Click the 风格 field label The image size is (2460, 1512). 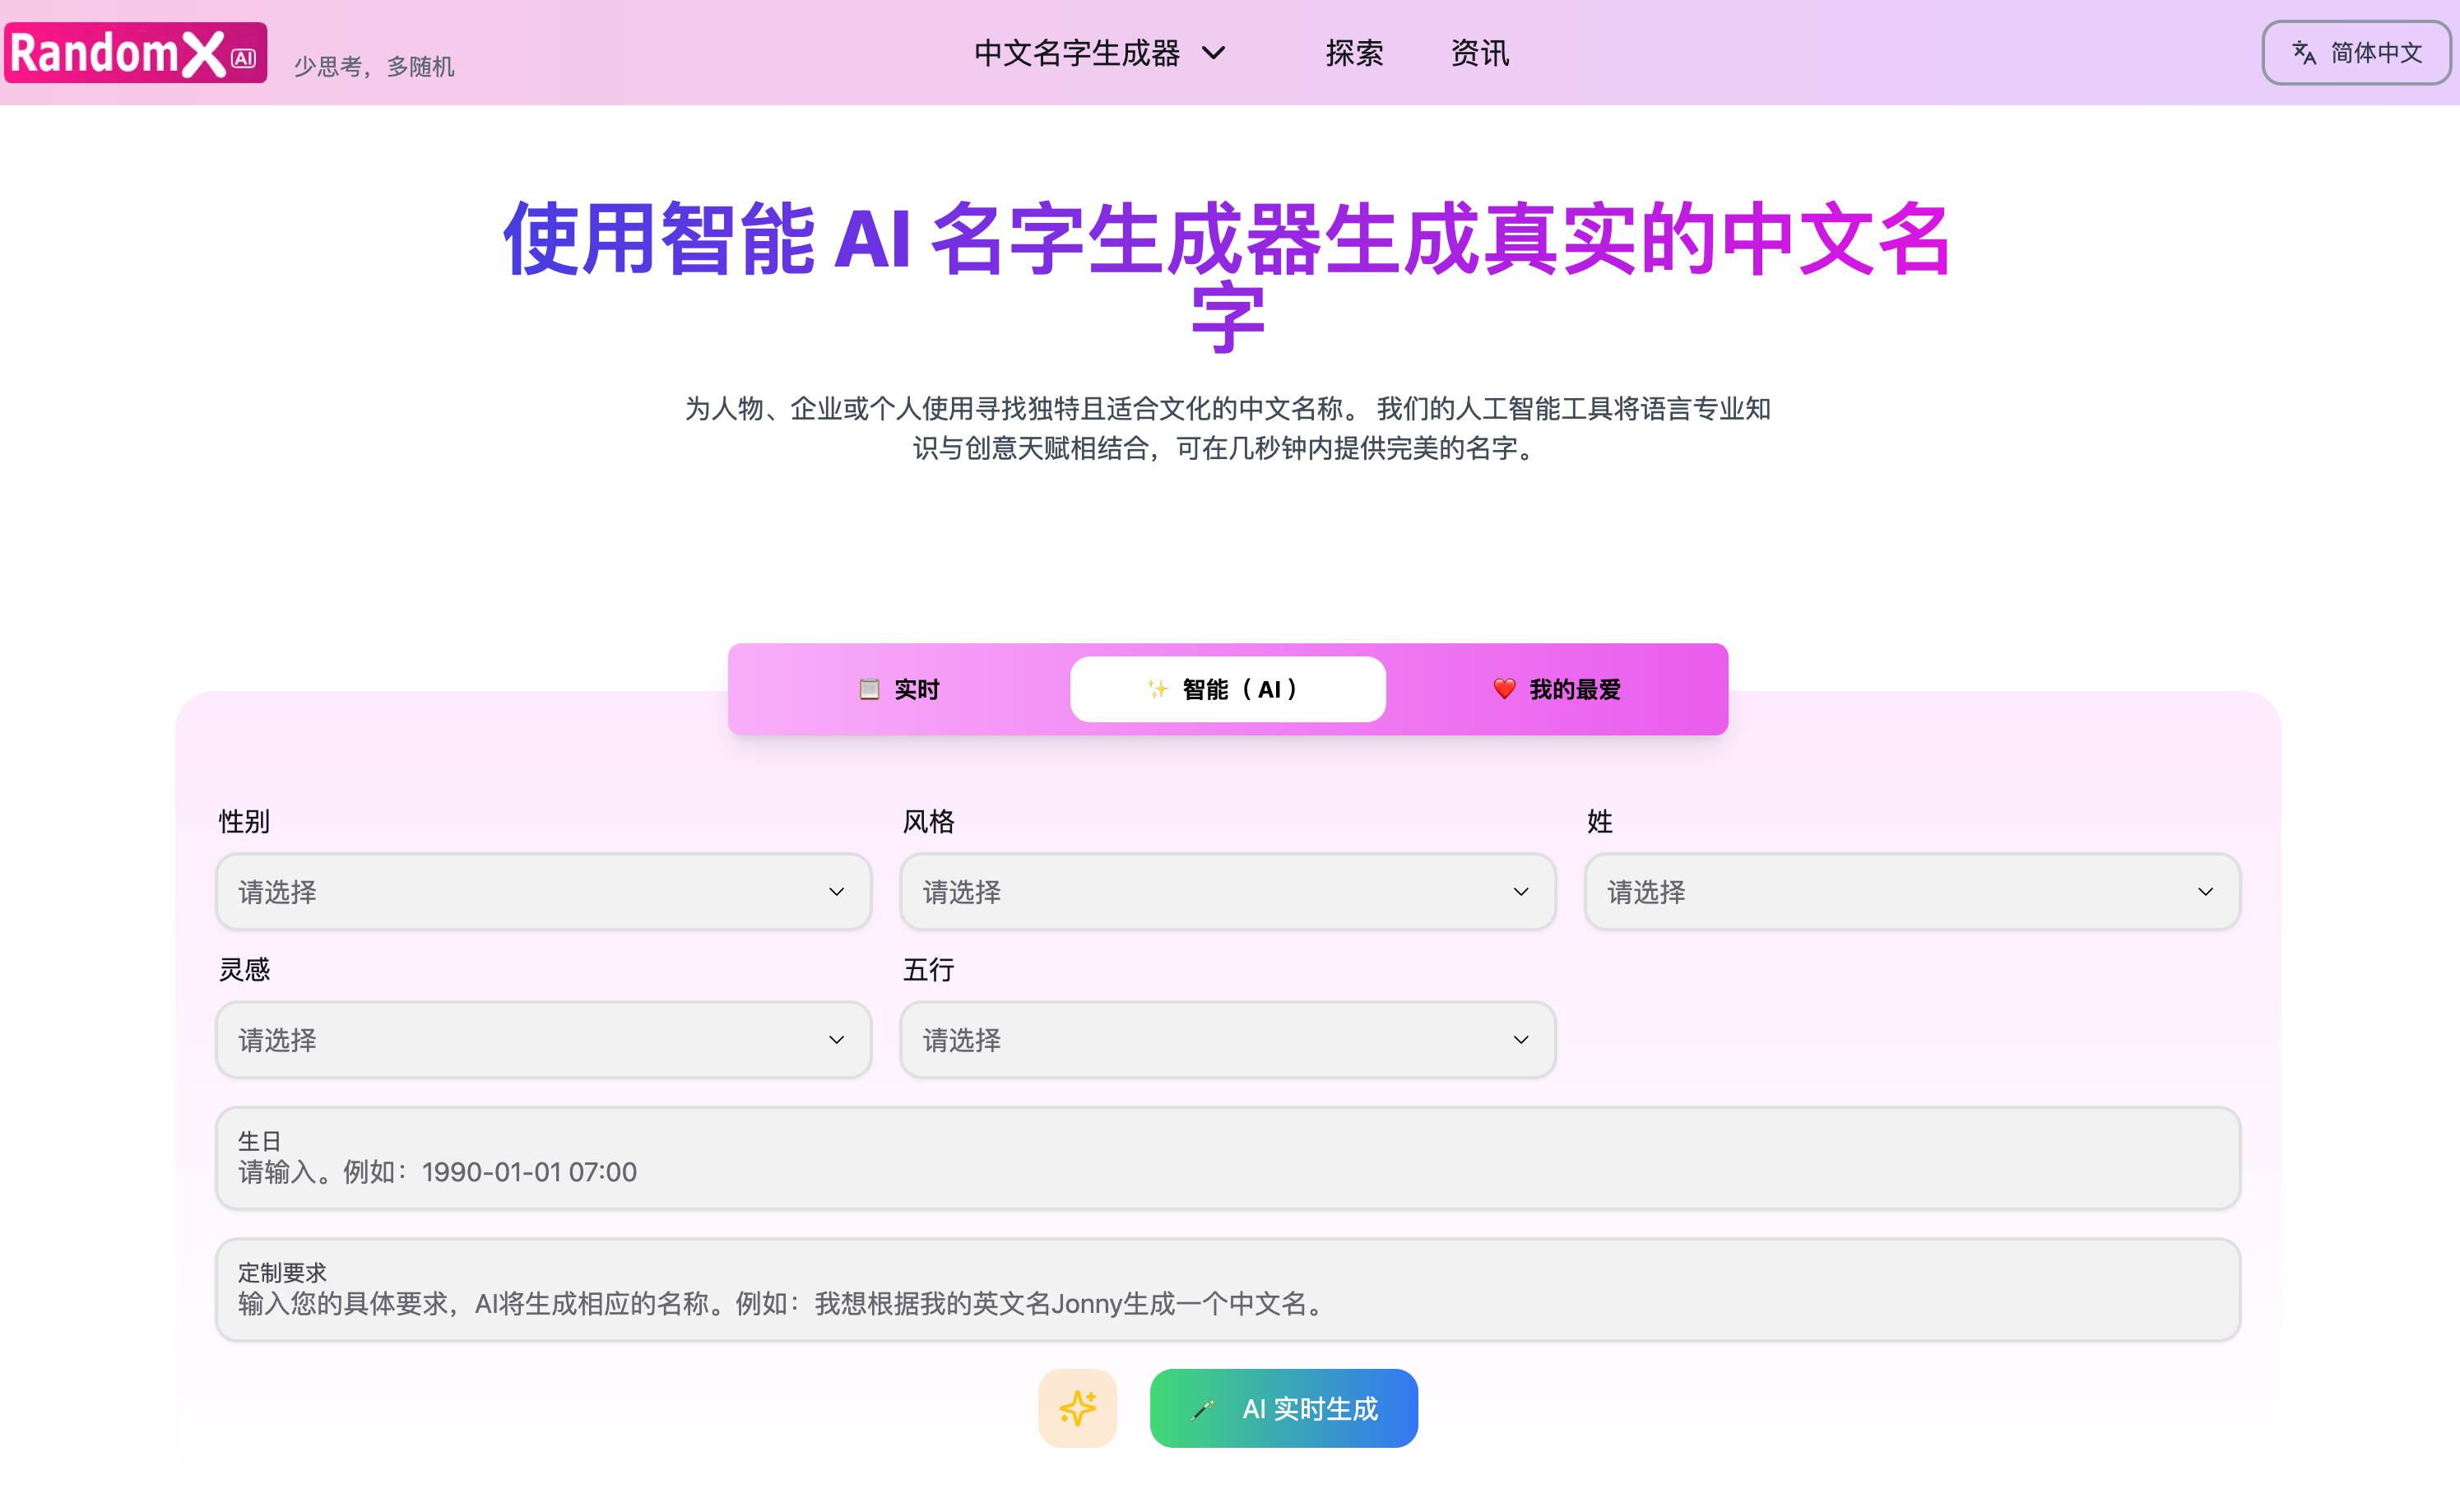pyautogui.click(x=928, y=821)
